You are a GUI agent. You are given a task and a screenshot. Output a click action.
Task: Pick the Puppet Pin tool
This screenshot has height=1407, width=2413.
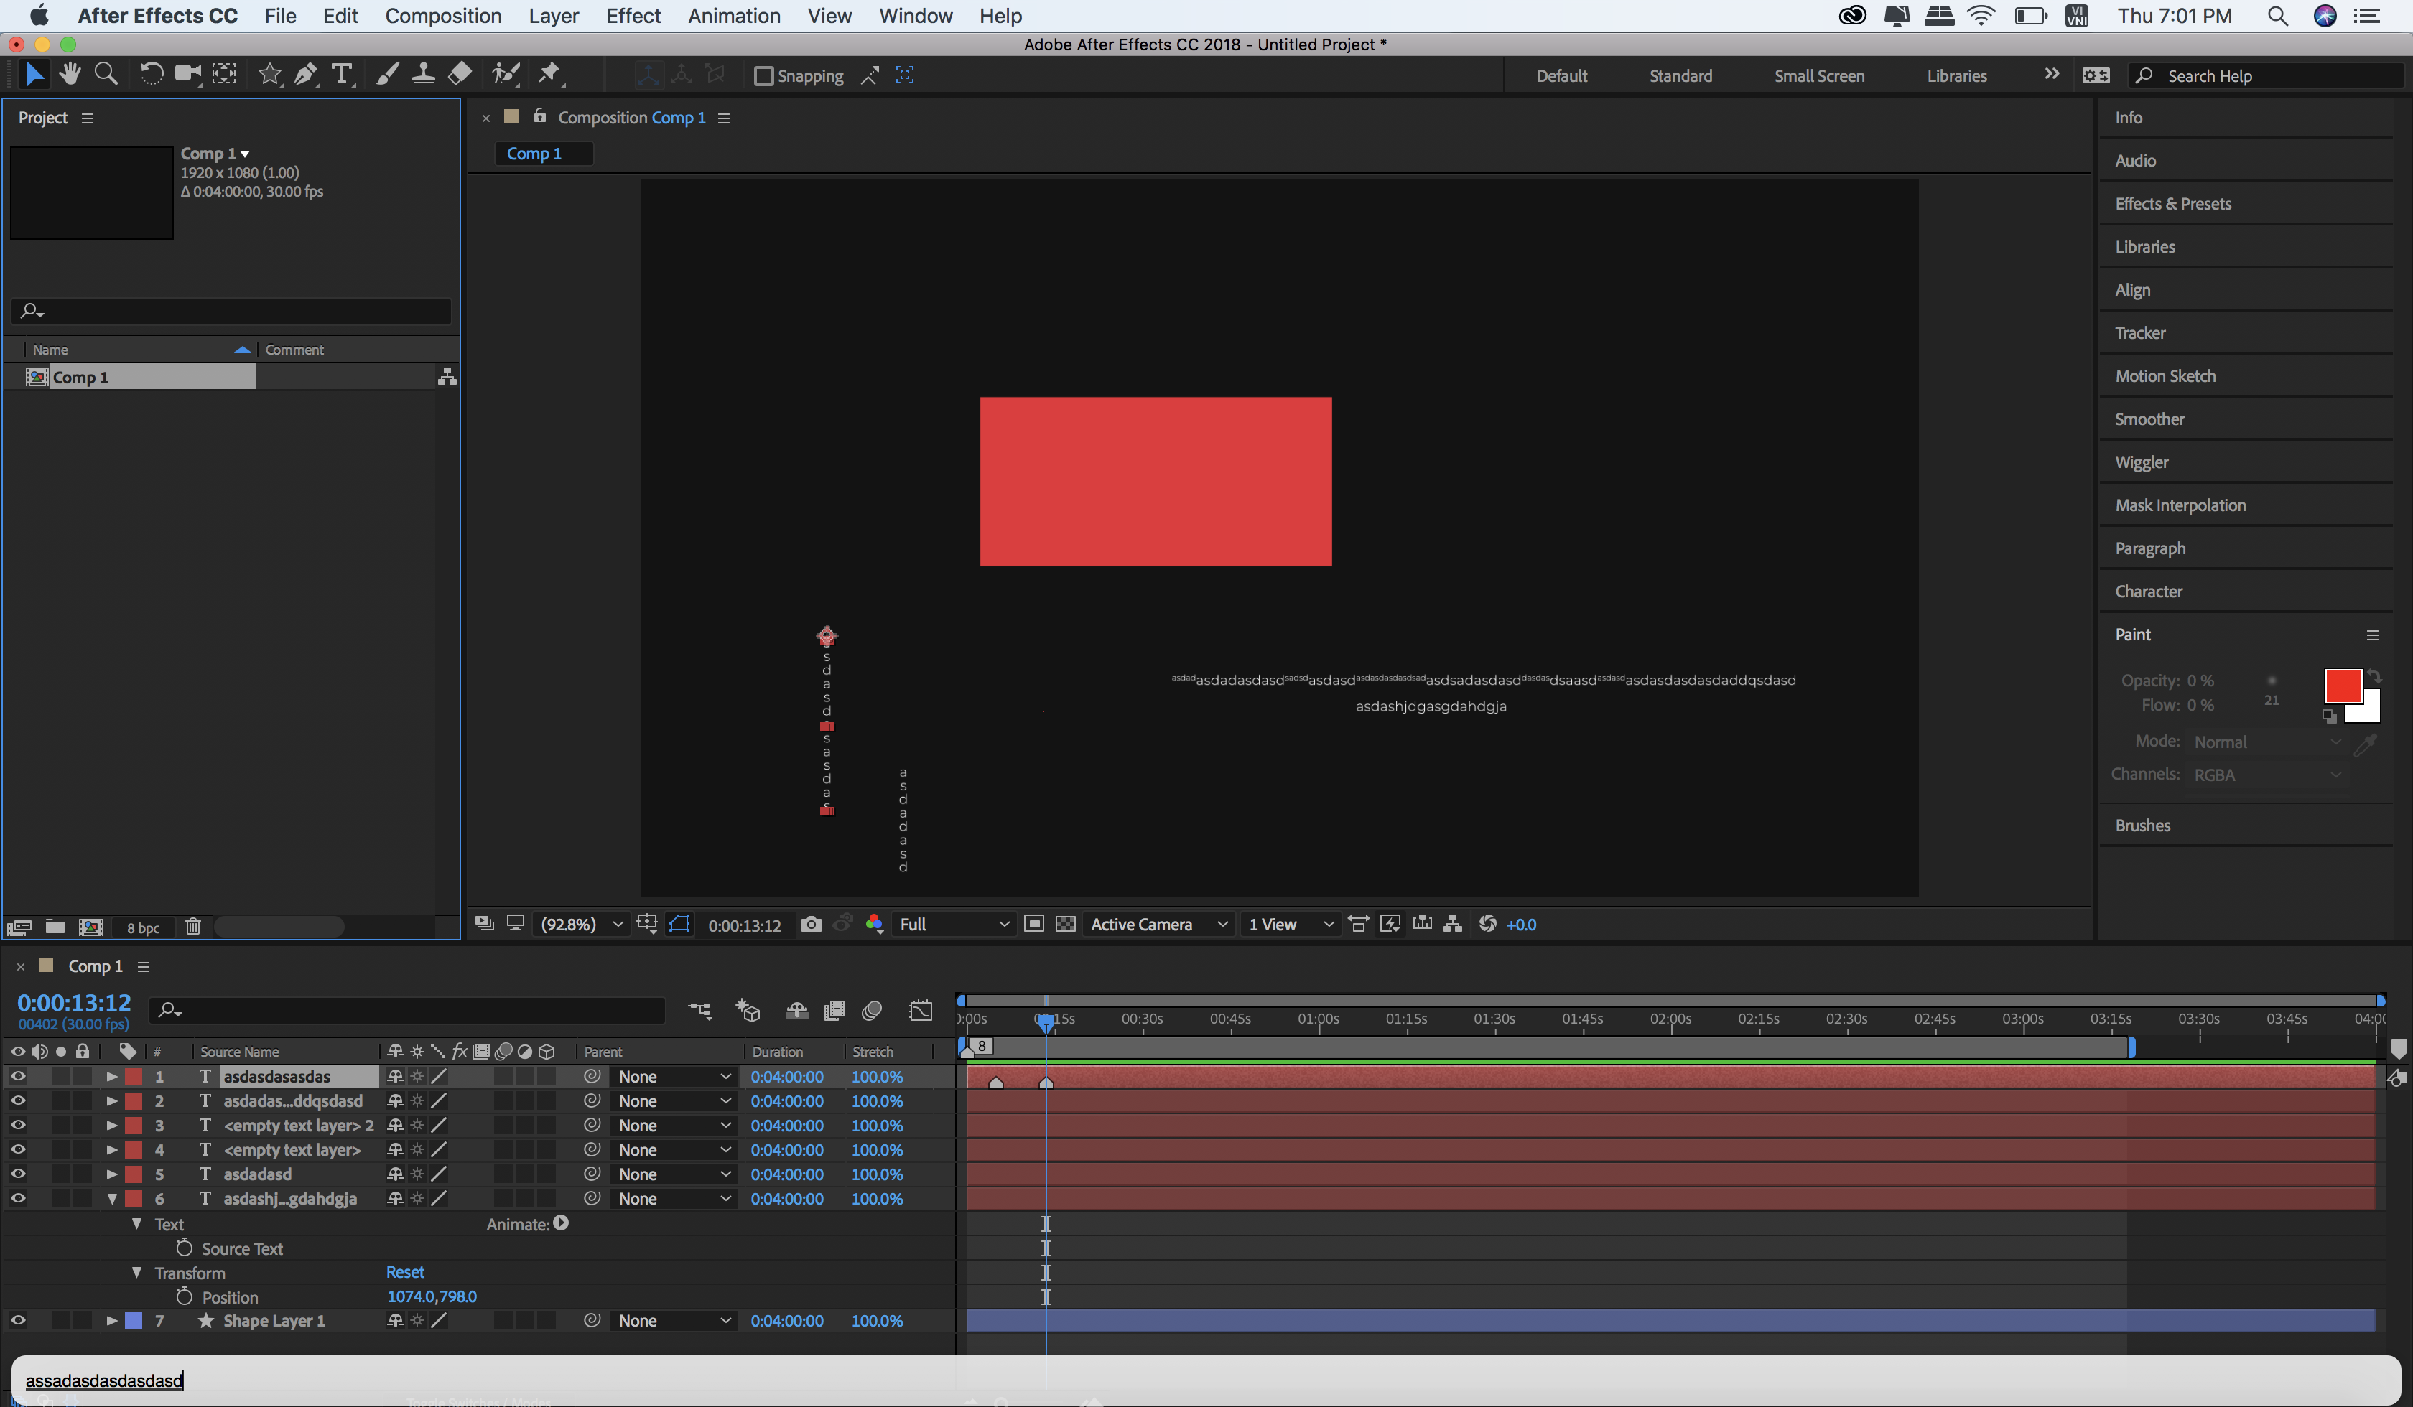tap(549, 74)
